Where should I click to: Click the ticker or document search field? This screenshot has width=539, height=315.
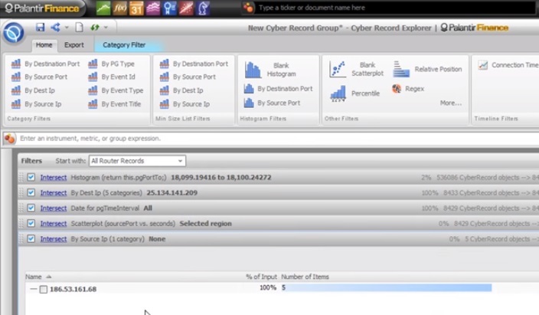pos(395,8)
